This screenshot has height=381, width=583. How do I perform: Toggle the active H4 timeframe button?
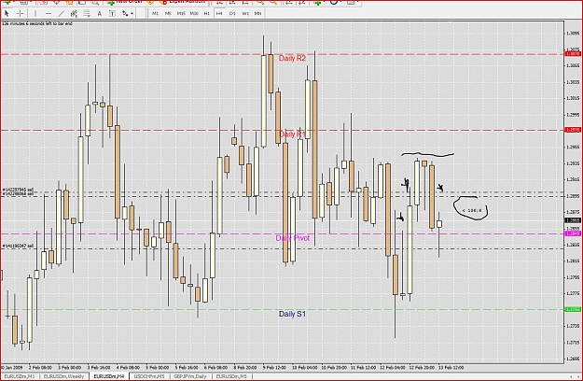(x=219, y=13)
